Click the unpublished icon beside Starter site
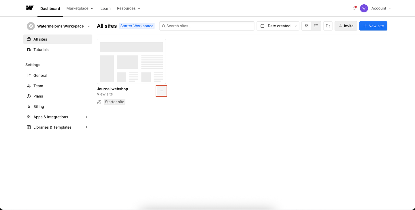Screen dimensions: 415x210 99,102
